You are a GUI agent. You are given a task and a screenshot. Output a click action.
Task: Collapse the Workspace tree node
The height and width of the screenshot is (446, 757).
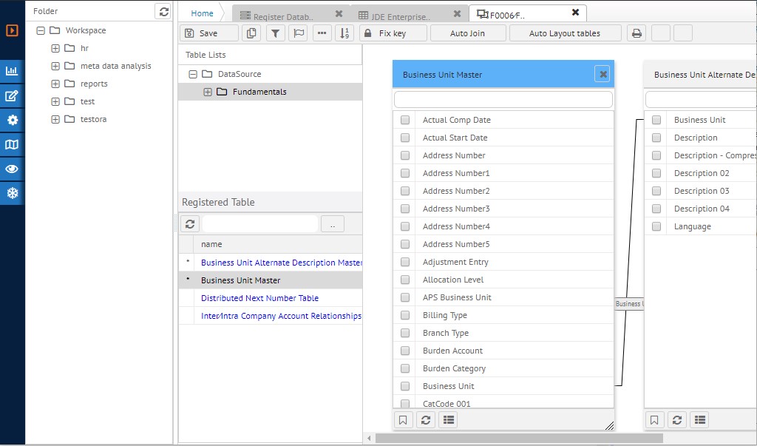coord(41,30)
